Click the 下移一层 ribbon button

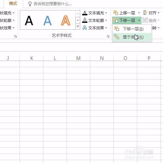pos(124,20)
